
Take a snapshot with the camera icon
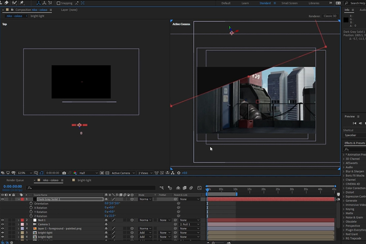tap(64, 173)
